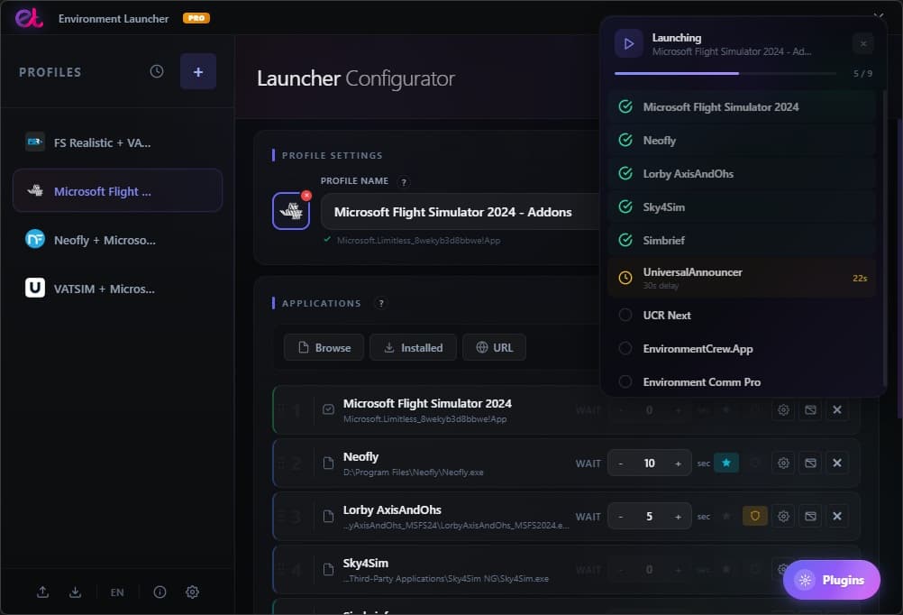Click Neofly window mode icon
This screenshot has width=903, height=615.
(810, 463)
